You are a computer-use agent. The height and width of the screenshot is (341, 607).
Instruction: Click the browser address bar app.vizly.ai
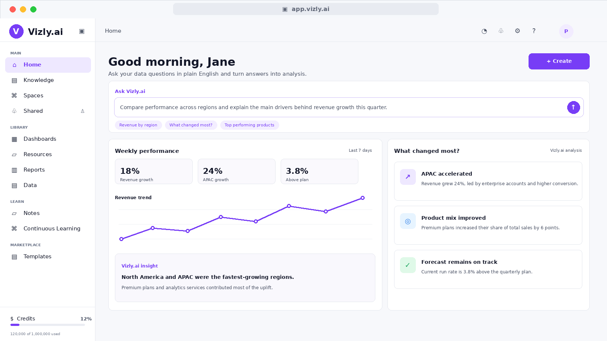(x=306, y=9)
